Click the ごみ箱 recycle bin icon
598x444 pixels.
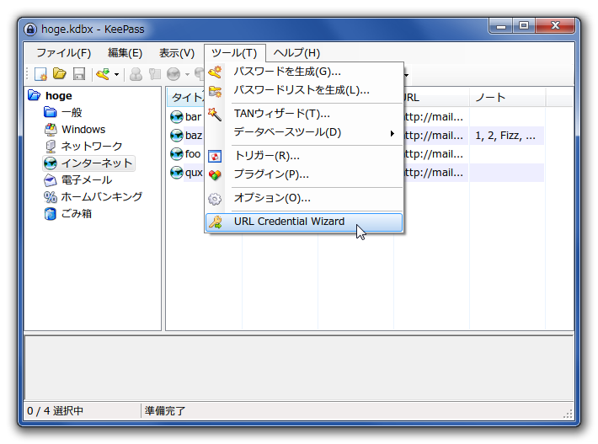pyautogui.click(x=50, y=214)
